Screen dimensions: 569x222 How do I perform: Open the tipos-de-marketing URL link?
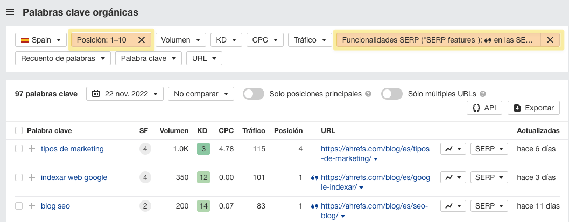[x=375, y=154]
